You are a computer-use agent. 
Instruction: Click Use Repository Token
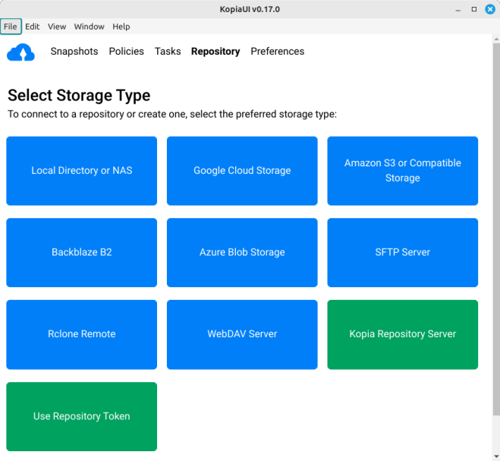tap(82, 417)
